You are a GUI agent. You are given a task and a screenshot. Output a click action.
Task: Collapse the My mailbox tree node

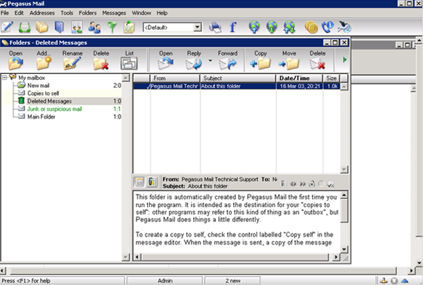[5, 78]
